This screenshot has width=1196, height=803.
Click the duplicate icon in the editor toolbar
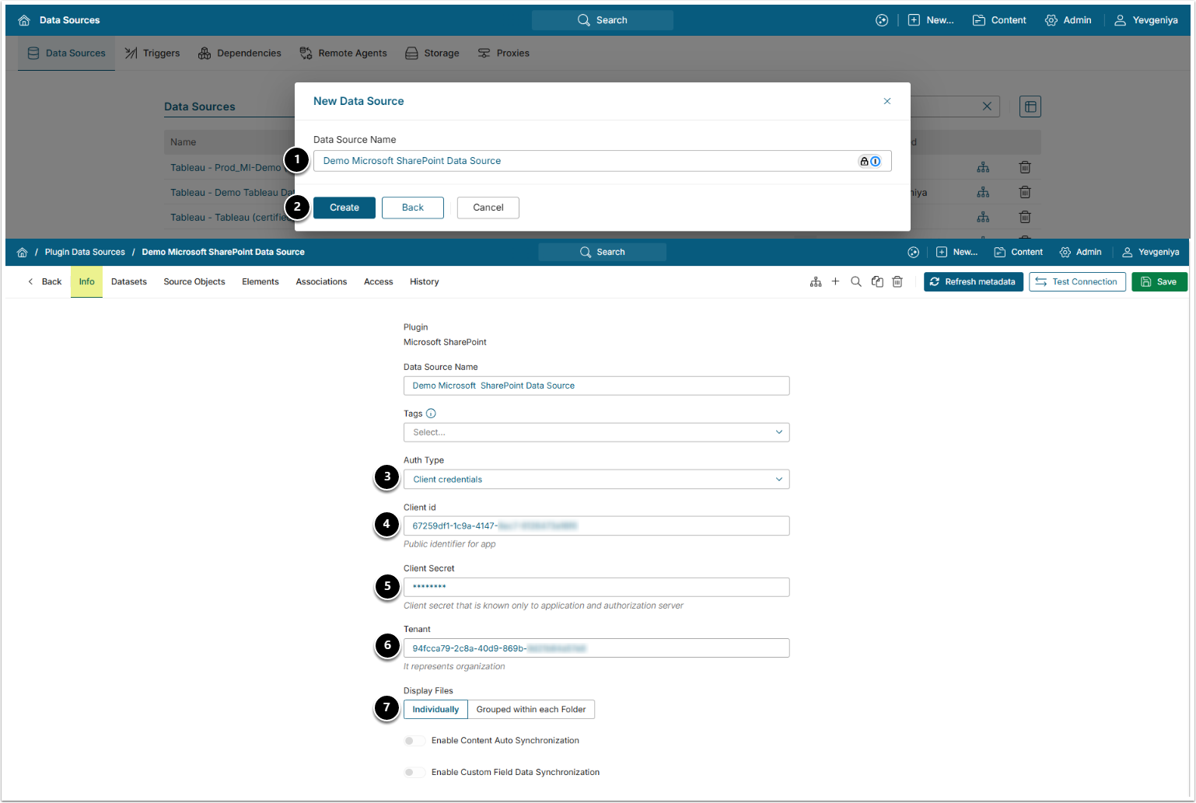click(877, 281)
